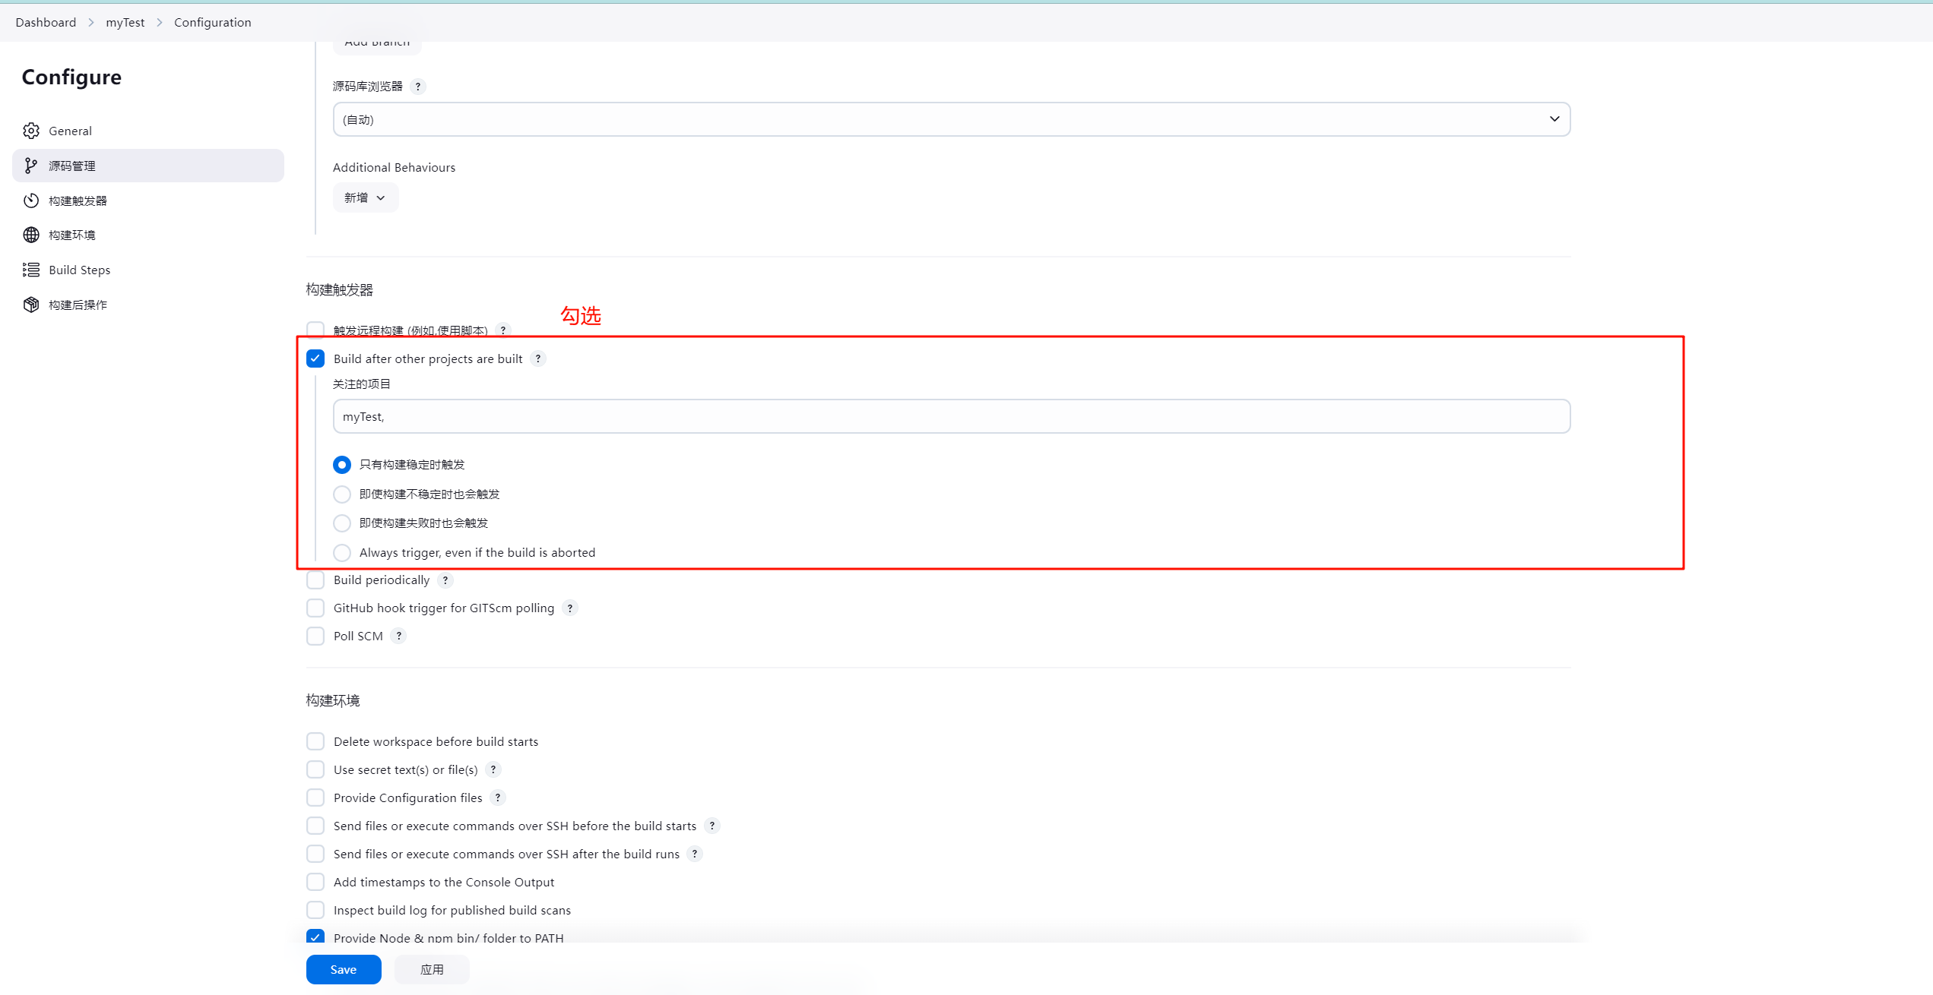The image size is (1933, 995).
Task: Open help for 源码库浏览器
Action: [418, 87]
